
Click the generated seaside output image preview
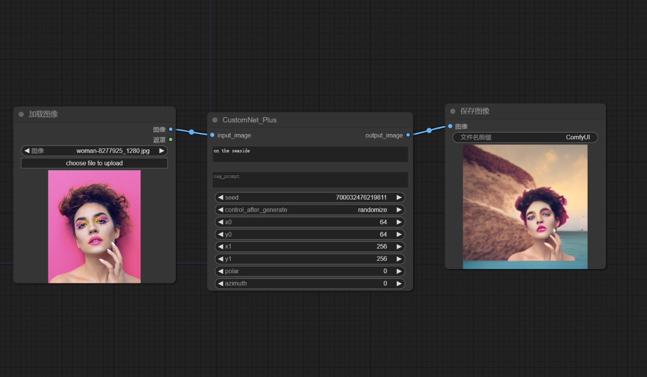tap(525, 207)
